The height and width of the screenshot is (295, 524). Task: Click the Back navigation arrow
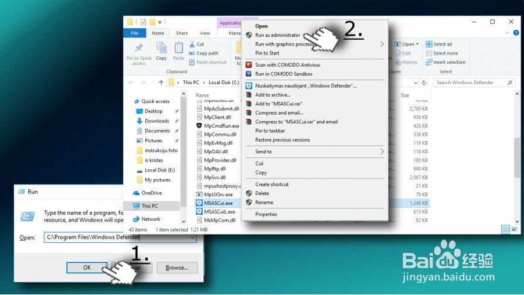point(131,83)
